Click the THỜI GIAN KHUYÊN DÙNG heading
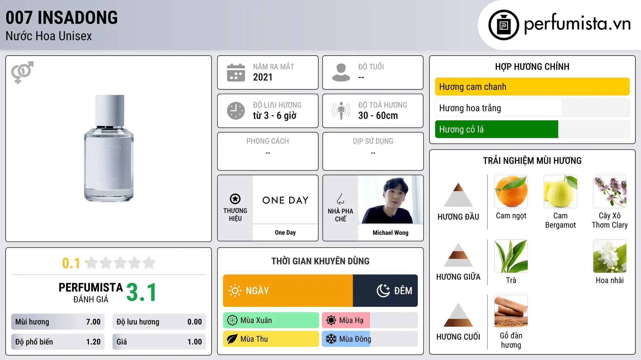 (x=320, y=261)
